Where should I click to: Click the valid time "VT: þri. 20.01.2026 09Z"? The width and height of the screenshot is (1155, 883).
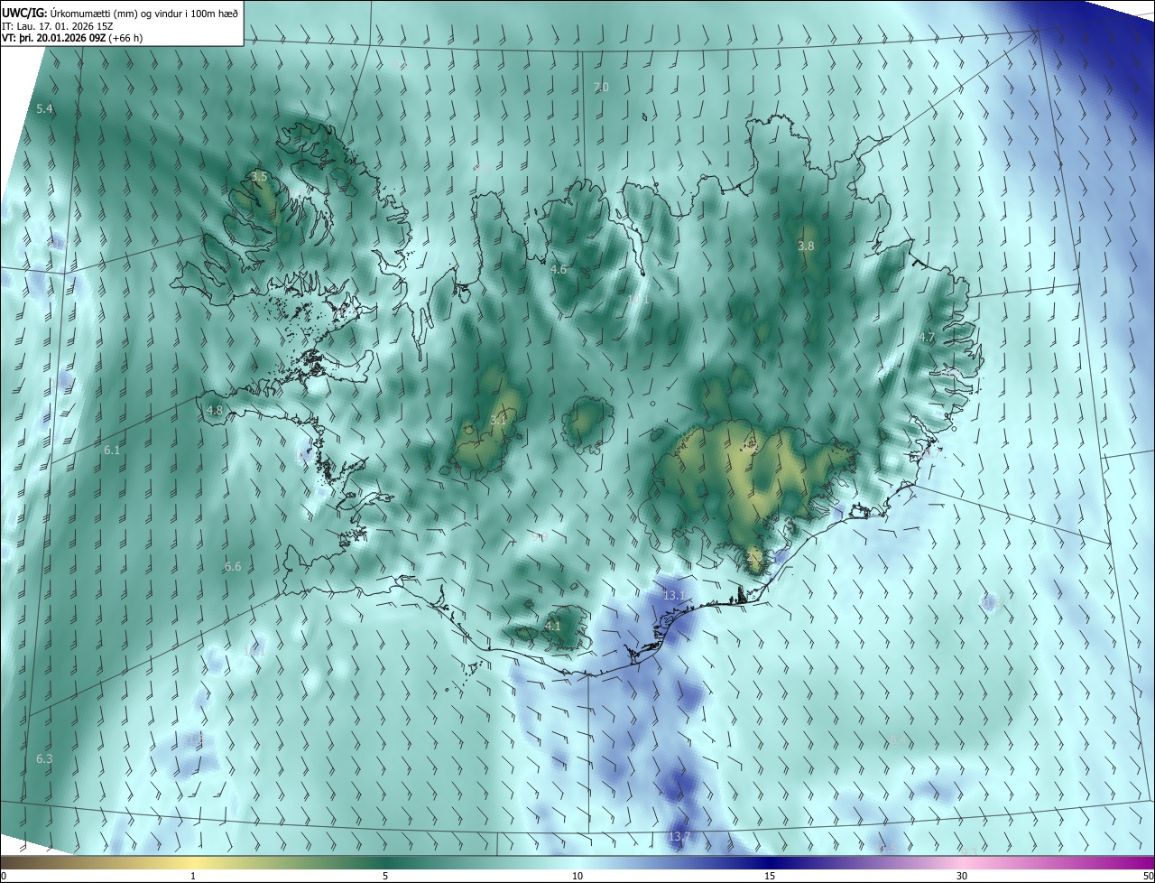click(53, 38)
